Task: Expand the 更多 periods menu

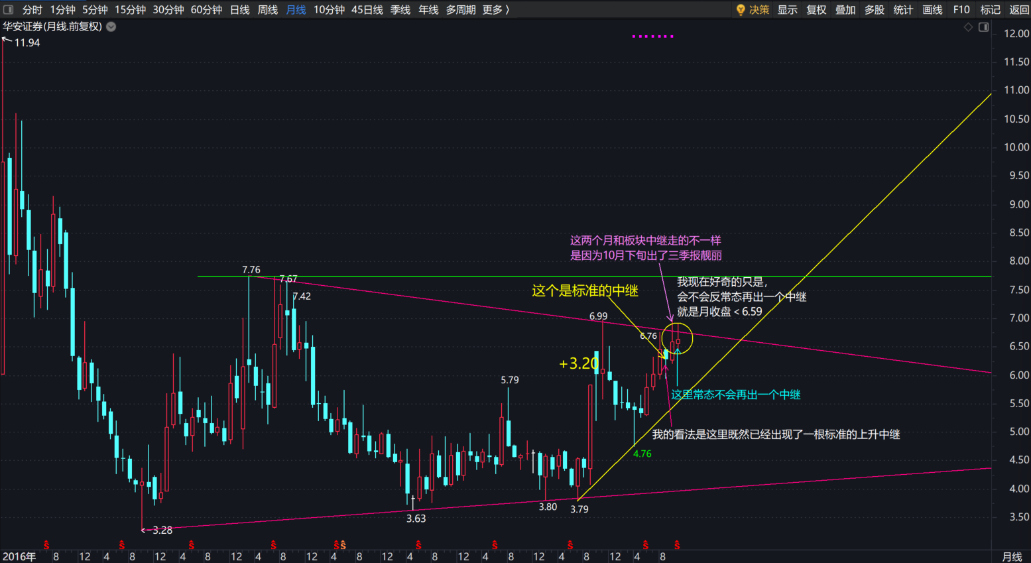Action: tap(495, 9)
